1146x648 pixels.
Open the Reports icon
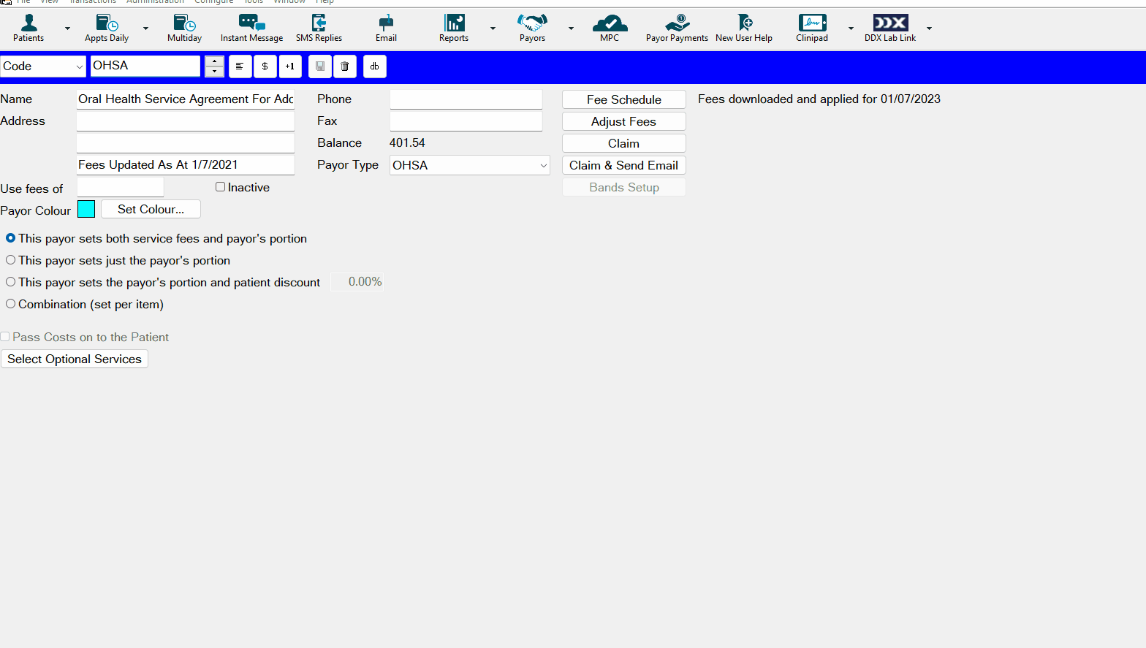pyautogui.click(x=454, y=28)
